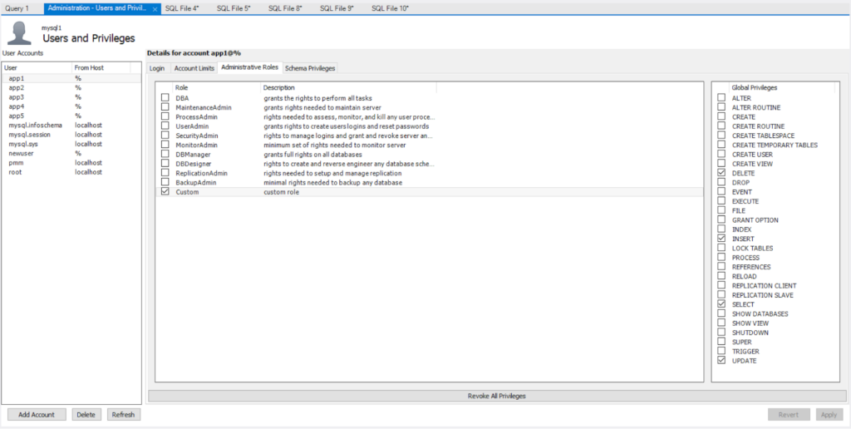Go to the Login tab
Image resolution: width=851 pixels, height=429 pixels.
click(x=157, y=68)
